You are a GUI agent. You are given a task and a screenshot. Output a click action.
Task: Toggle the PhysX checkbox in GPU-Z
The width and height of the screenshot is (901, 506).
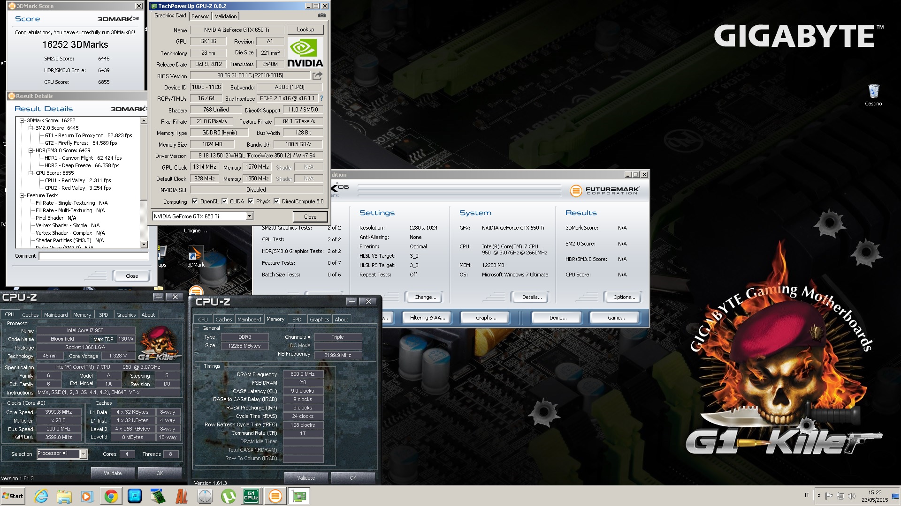click(251, 201)
